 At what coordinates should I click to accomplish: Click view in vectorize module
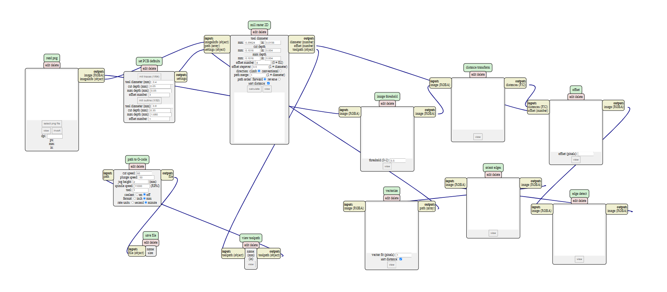[392, 265]
